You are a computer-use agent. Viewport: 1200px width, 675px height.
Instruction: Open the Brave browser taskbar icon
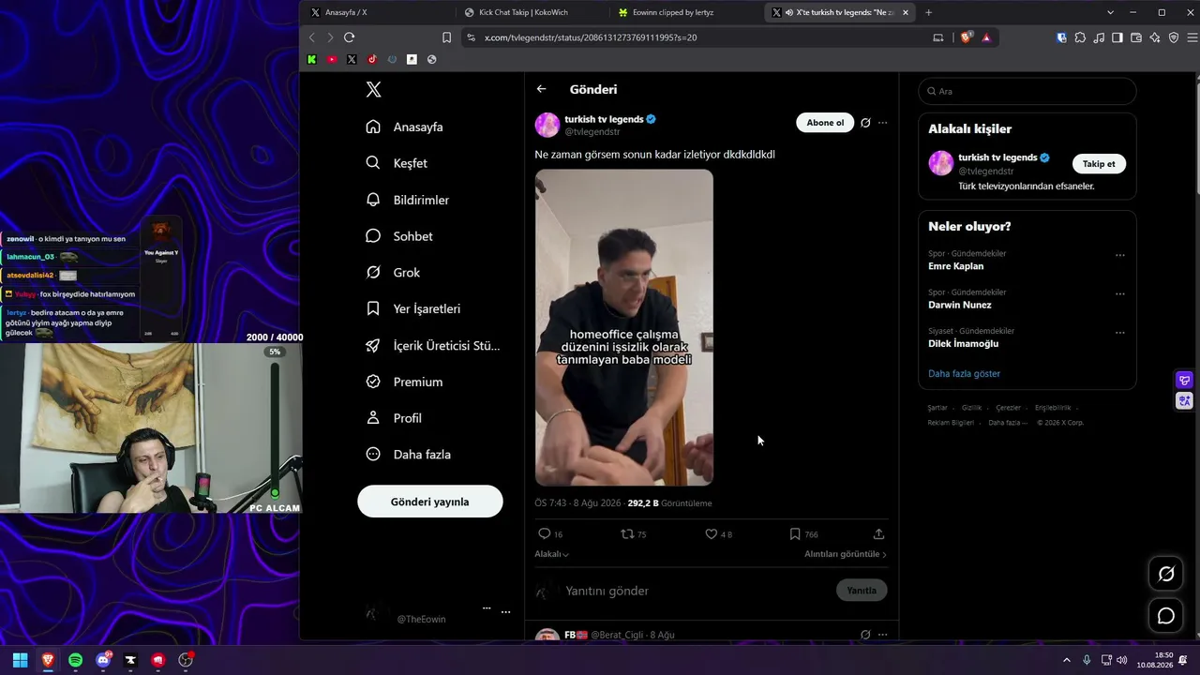point(48,660)
